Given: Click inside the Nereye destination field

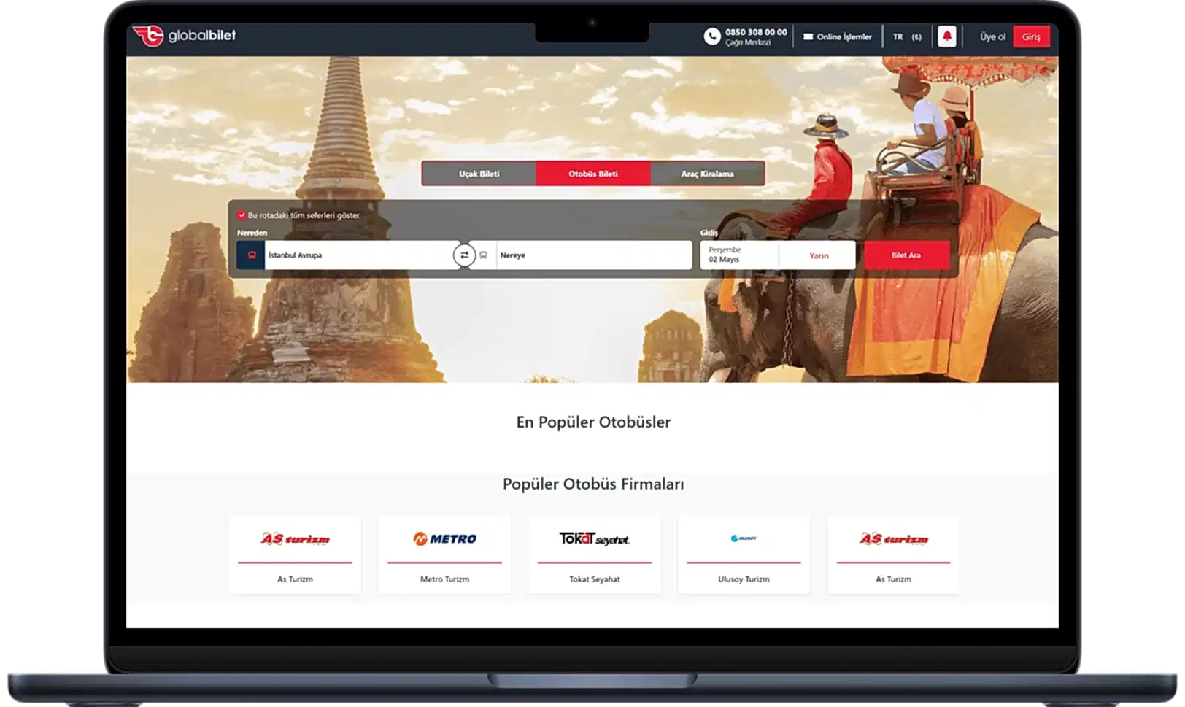Looking at the screenshot, I should (x=593, y=255).
